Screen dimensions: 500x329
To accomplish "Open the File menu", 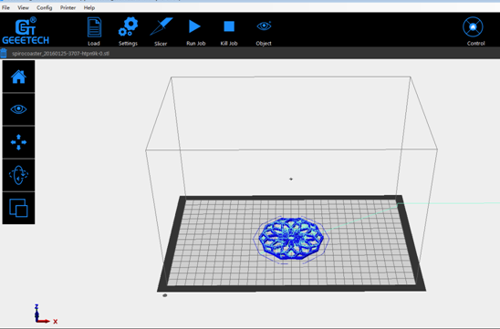I will 5,7.
